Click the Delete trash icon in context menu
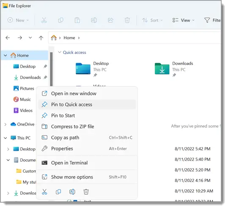 86,192
